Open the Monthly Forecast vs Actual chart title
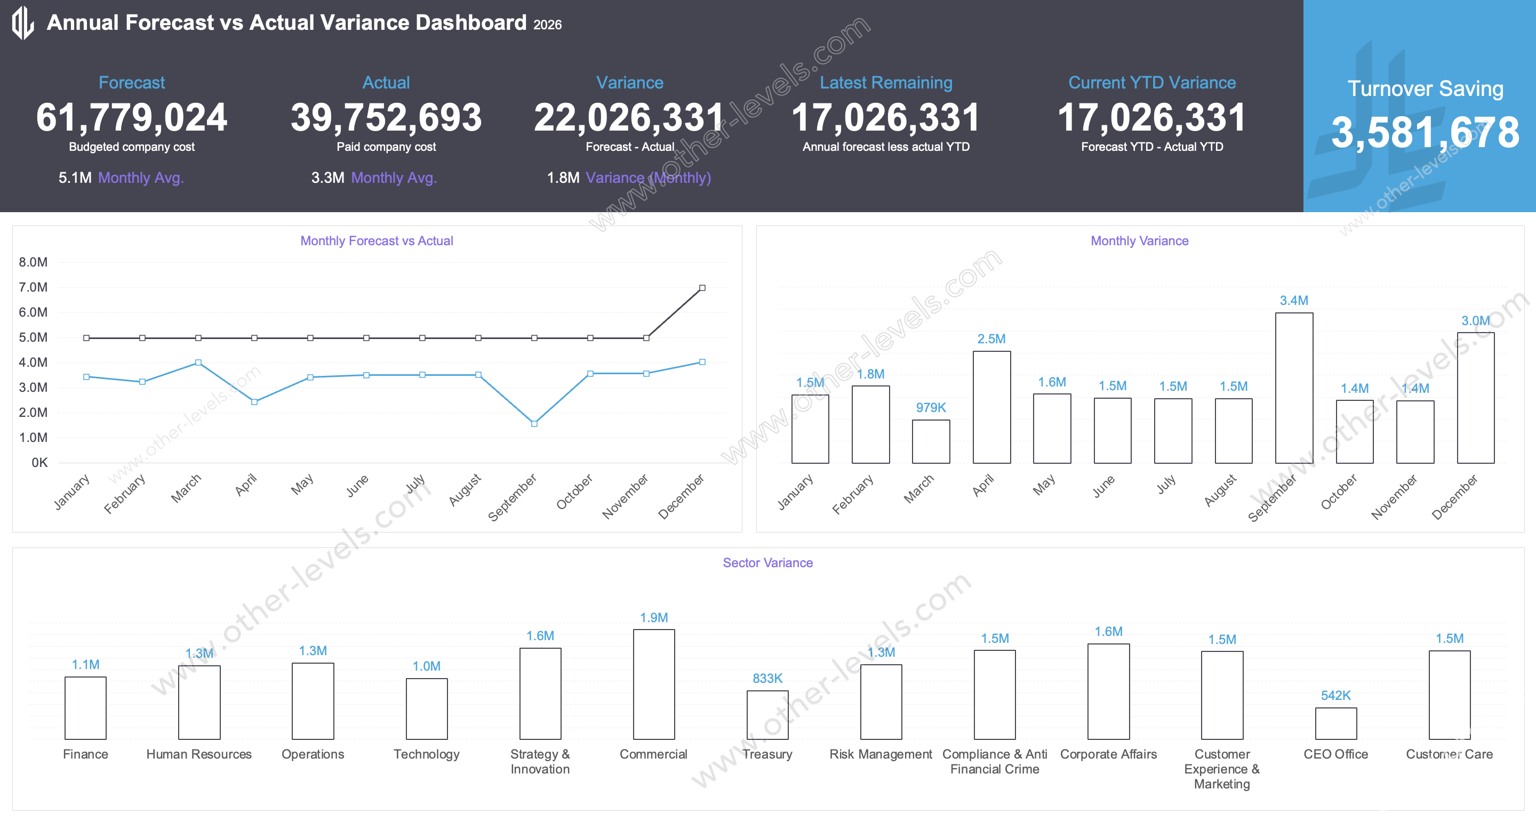1536x822 pixels. [376, 241]
